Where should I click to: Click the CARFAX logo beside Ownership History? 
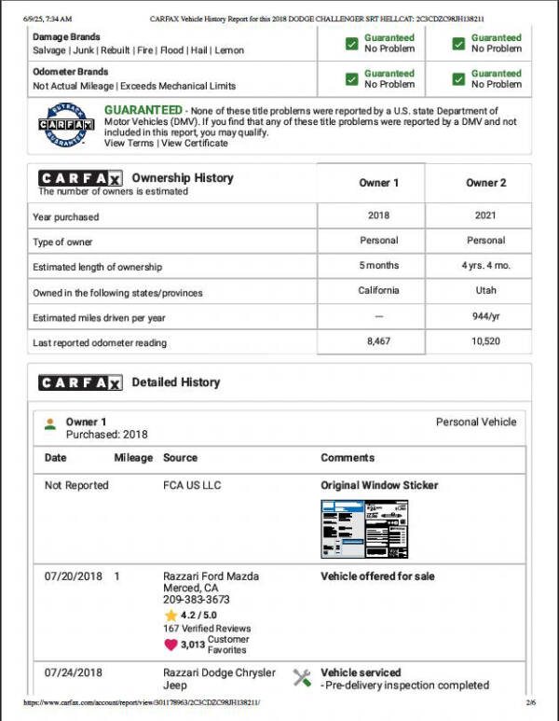click(x=80, y=178)
